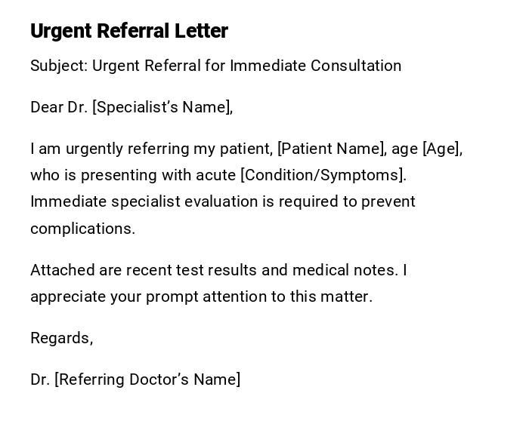Click the Urgent Referral Letter heading
Screen dimensions: 529x427
click(x=128, y=31)
